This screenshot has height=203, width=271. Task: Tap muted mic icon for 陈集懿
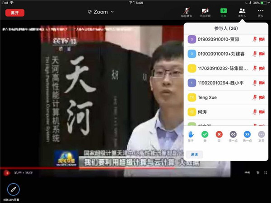click(255, 69)
